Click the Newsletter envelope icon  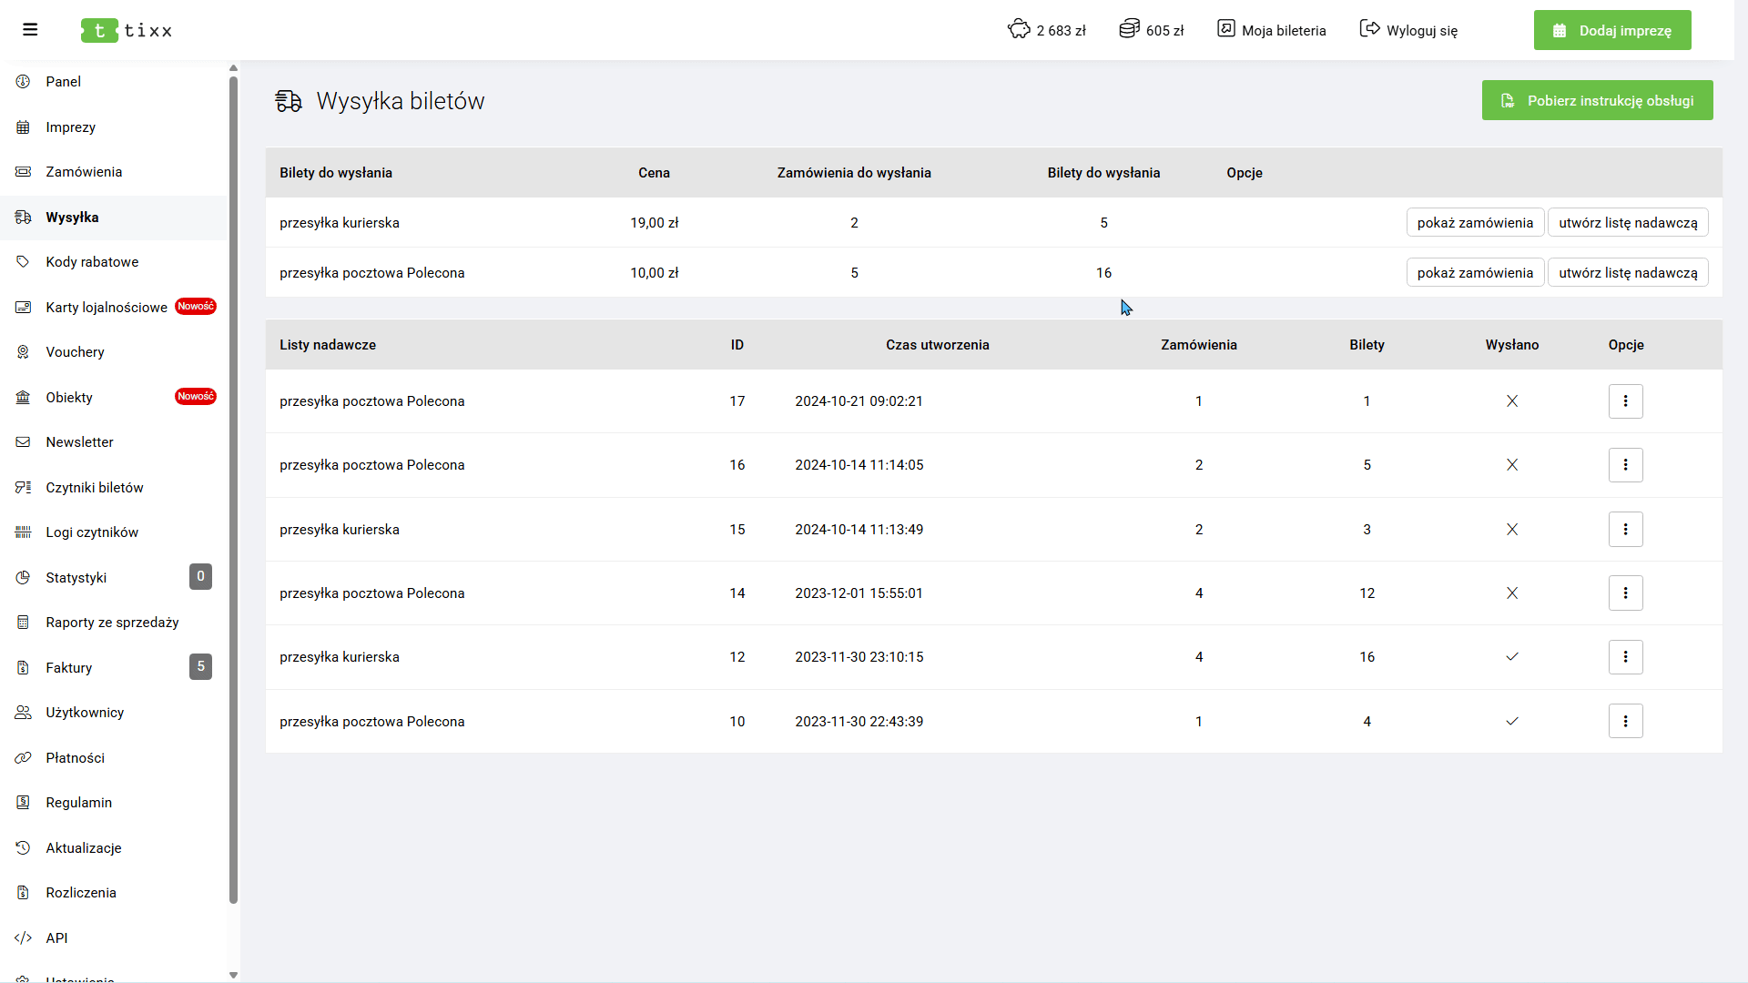tap(24, 442)
